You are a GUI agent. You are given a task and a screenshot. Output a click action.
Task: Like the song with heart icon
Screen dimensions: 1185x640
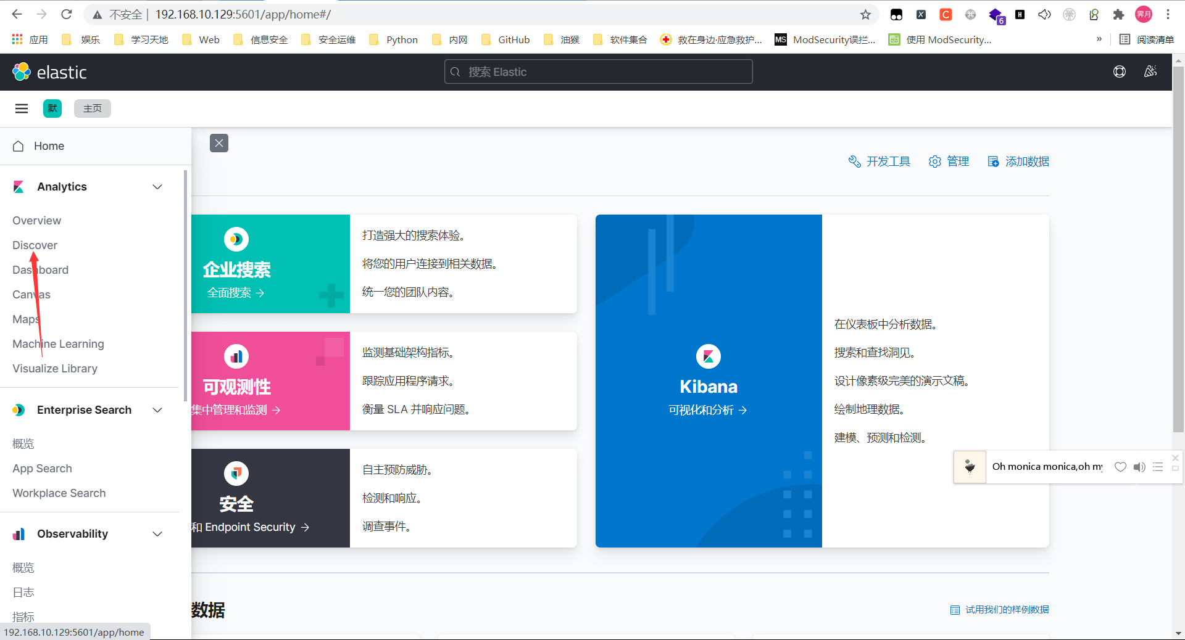(x=1120, y=467)
